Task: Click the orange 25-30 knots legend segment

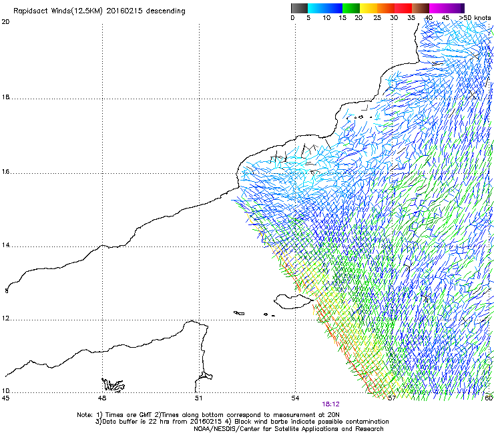Action: [x=386, y=8]
